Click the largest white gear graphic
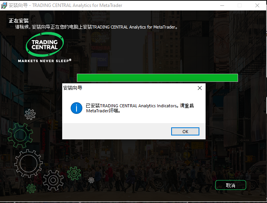This screenshot has height=203, width=267. pyautogui.click(x=28, y=163)
